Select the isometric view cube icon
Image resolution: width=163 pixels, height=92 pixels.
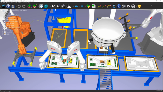tap(46, 6)
